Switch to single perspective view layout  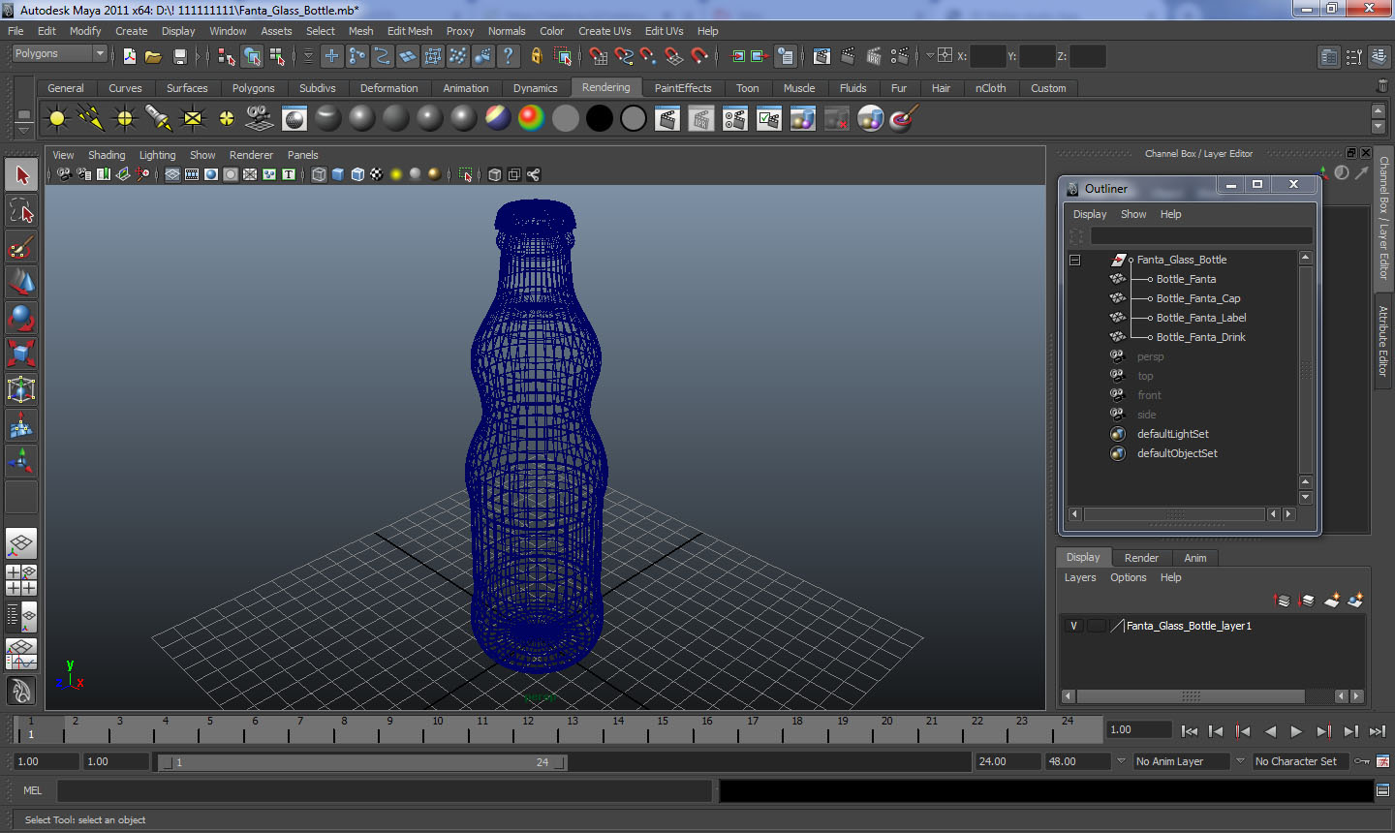coord(21,544)
